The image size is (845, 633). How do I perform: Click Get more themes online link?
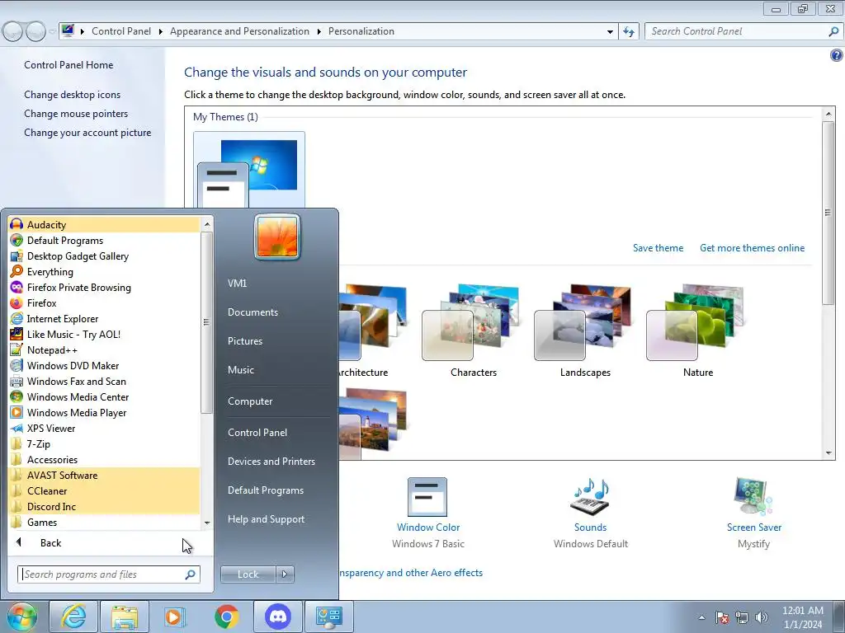(x=752, y=248)
